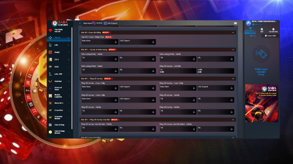Pick LNG Esports under Bản đồ 1 Cược Thắng Thua

(137, 42)
